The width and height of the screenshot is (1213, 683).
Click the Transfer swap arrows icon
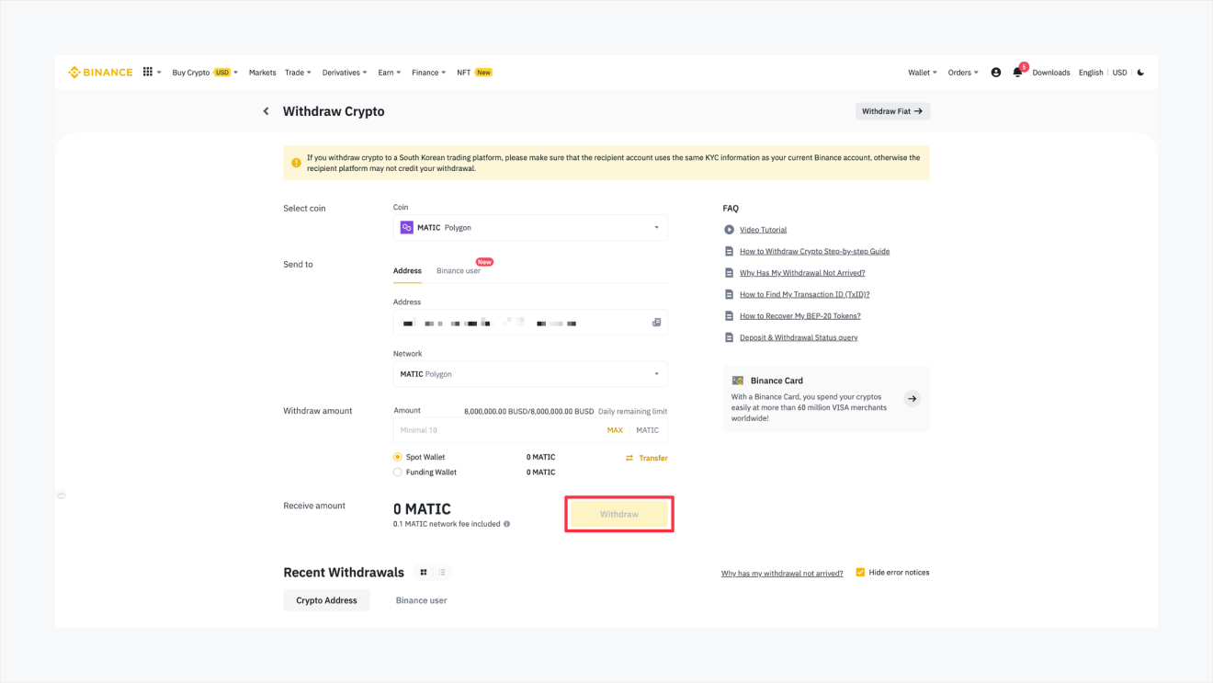coord(629,458)
